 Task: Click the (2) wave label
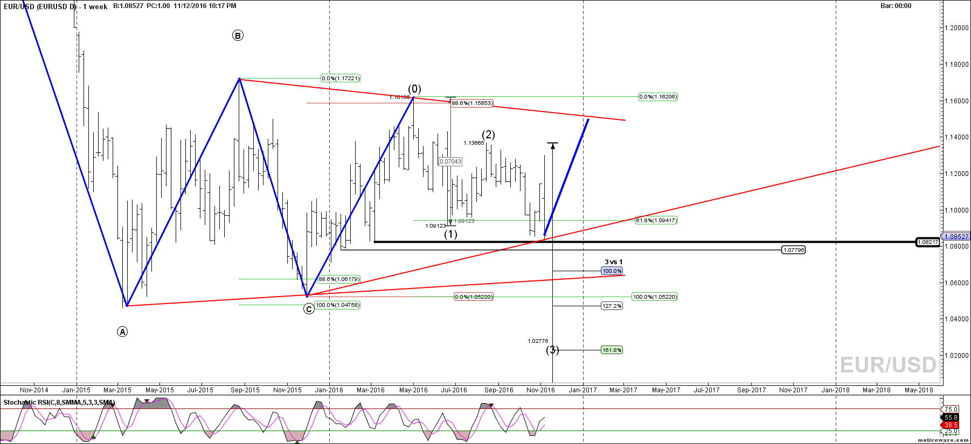(x=488, y=135)
